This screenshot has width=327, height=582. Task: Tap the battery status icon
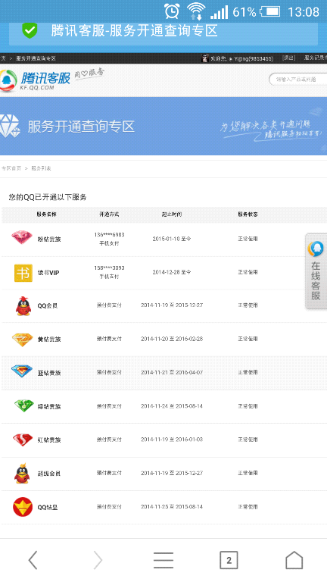pos(269,11)
